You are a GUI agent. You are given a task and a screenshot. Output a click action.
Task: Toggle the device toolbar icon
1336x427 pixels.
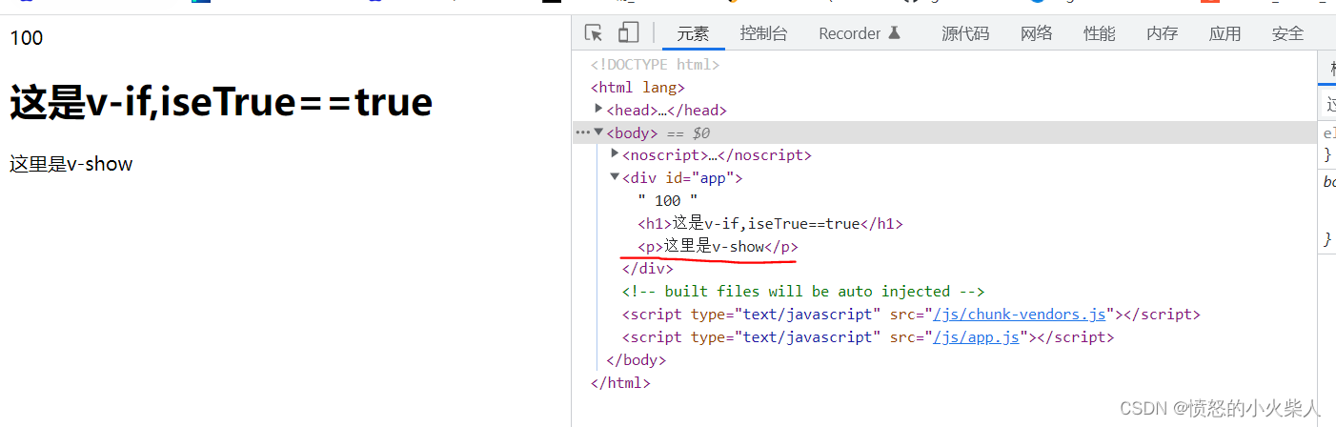pyautogui.click(x=628, y=33)
